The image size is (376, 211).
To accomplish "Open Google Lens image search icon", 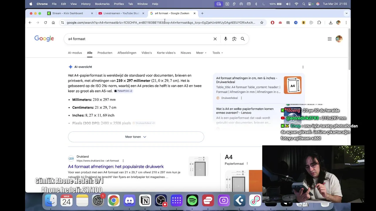I will tap(234, 39).
